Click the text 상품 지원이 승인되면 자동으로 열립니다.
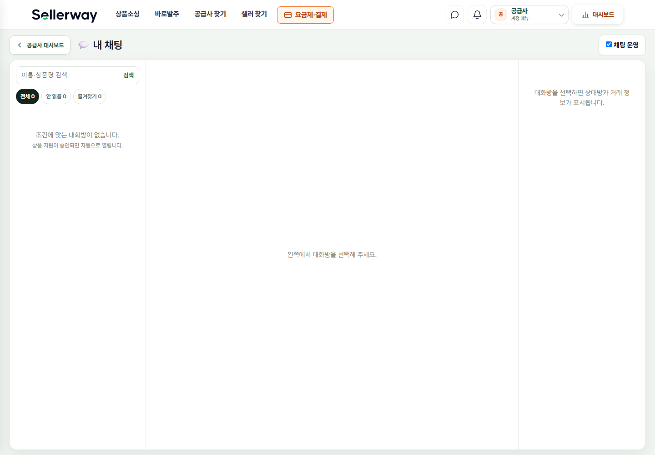 (x=78, y=146)
